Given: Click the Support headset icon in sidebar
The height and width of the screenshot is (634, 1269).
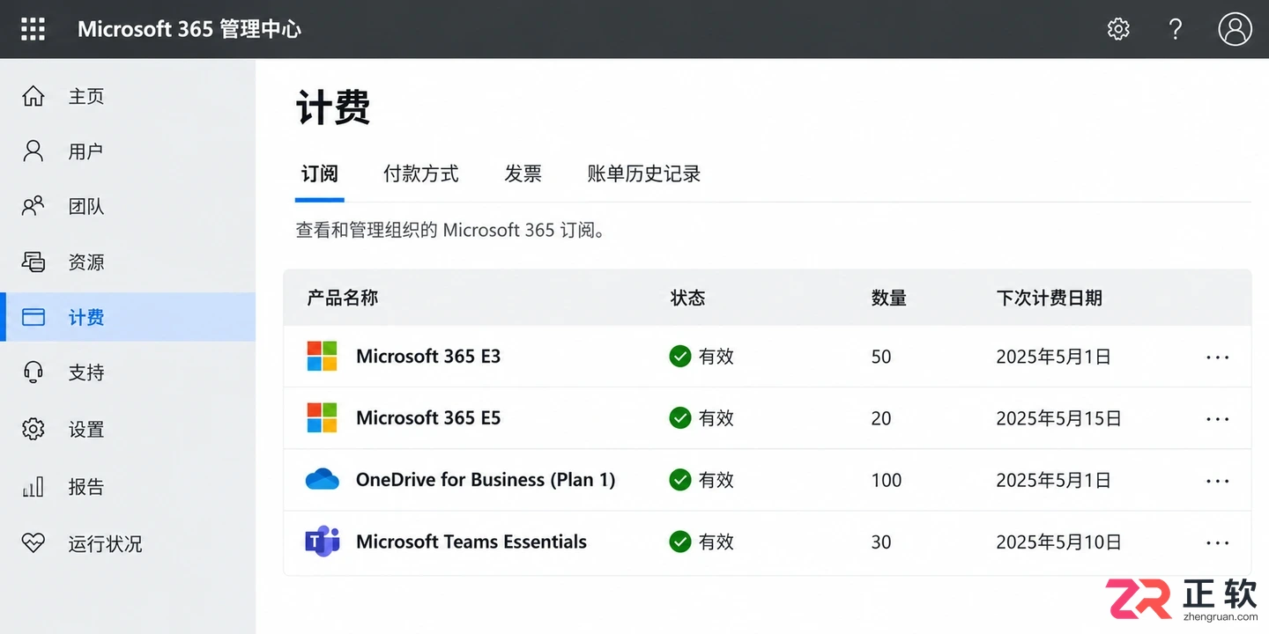Looking at the screenshot, I should click(33, 372).
